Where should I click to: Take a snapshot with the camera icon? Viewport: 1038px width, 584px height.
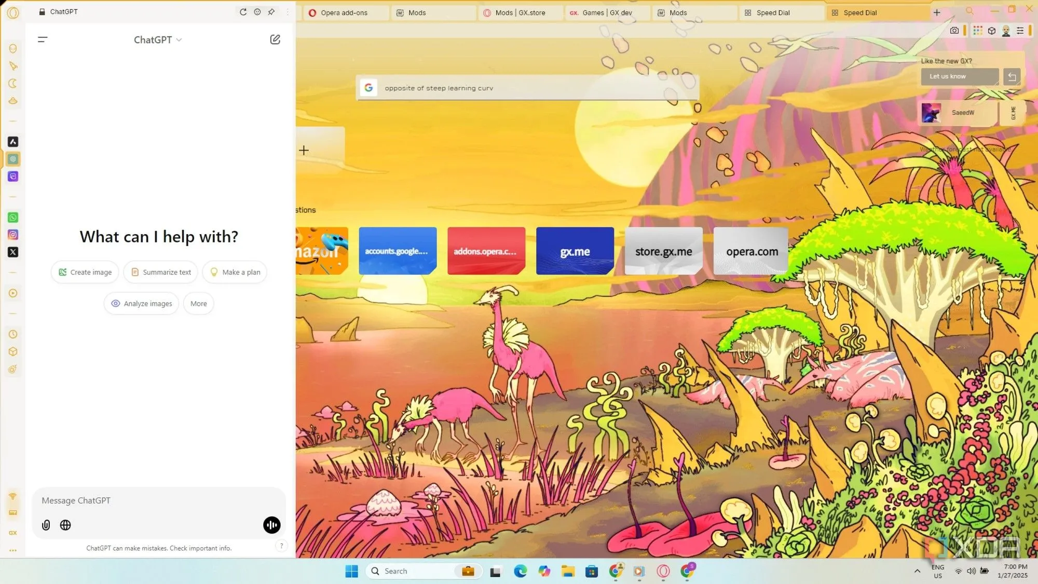pos(954,31)
